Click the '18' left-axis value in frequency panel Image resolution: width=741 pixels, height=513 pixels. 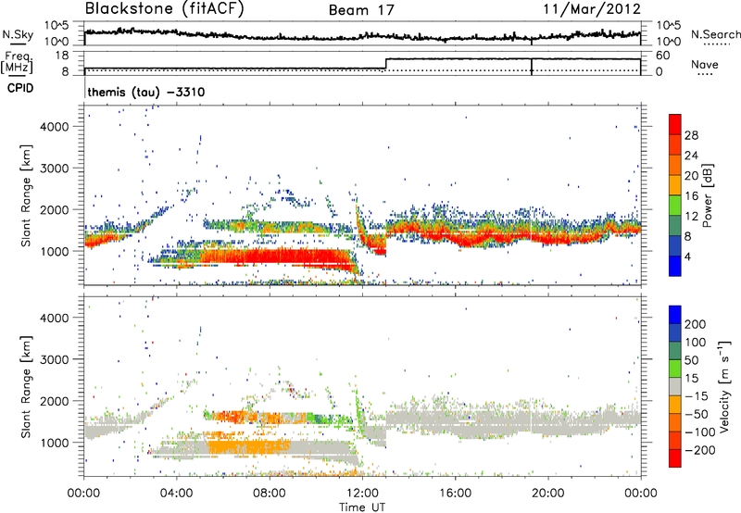pos(61,56)
